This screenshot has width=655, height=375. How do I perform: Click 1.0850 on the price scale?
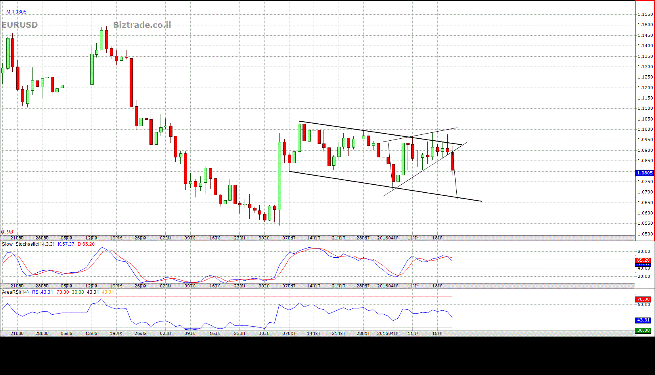point(645,161)
